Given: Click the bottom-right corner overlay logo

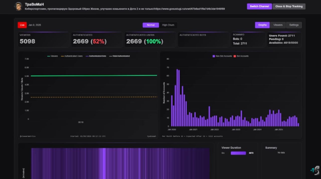Looking at the screenshot, I should pyautogui.click(x=315, y=170).
